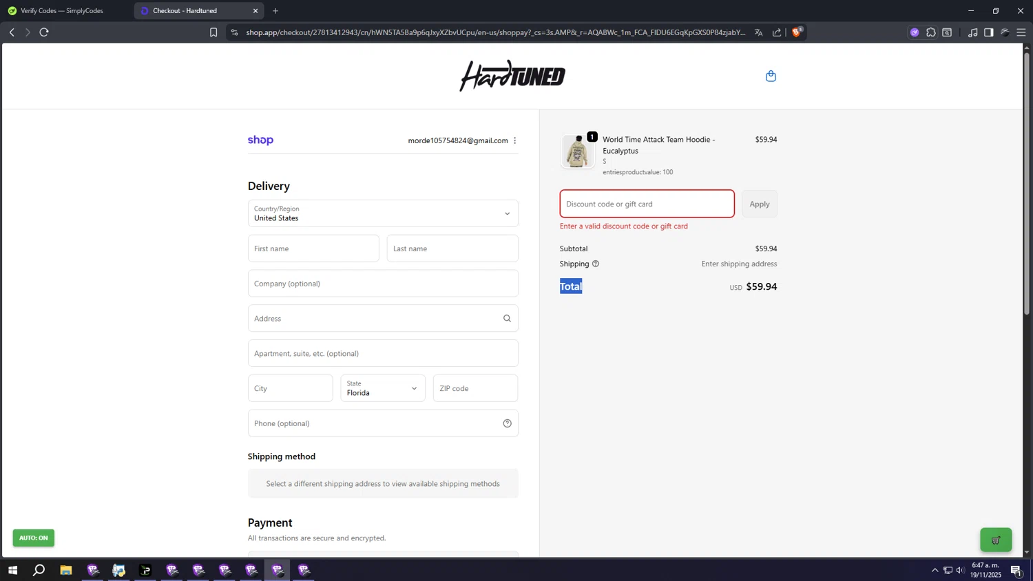1033x581 pixels.
Task: Click the volume speaker tray icon
Action: click(960, 570)
